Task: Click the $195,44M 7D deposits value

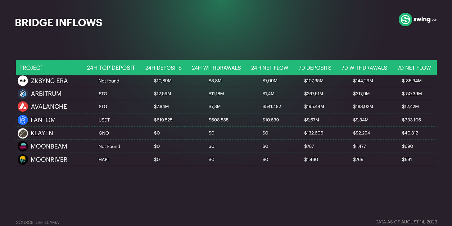Action: (314, 106)
